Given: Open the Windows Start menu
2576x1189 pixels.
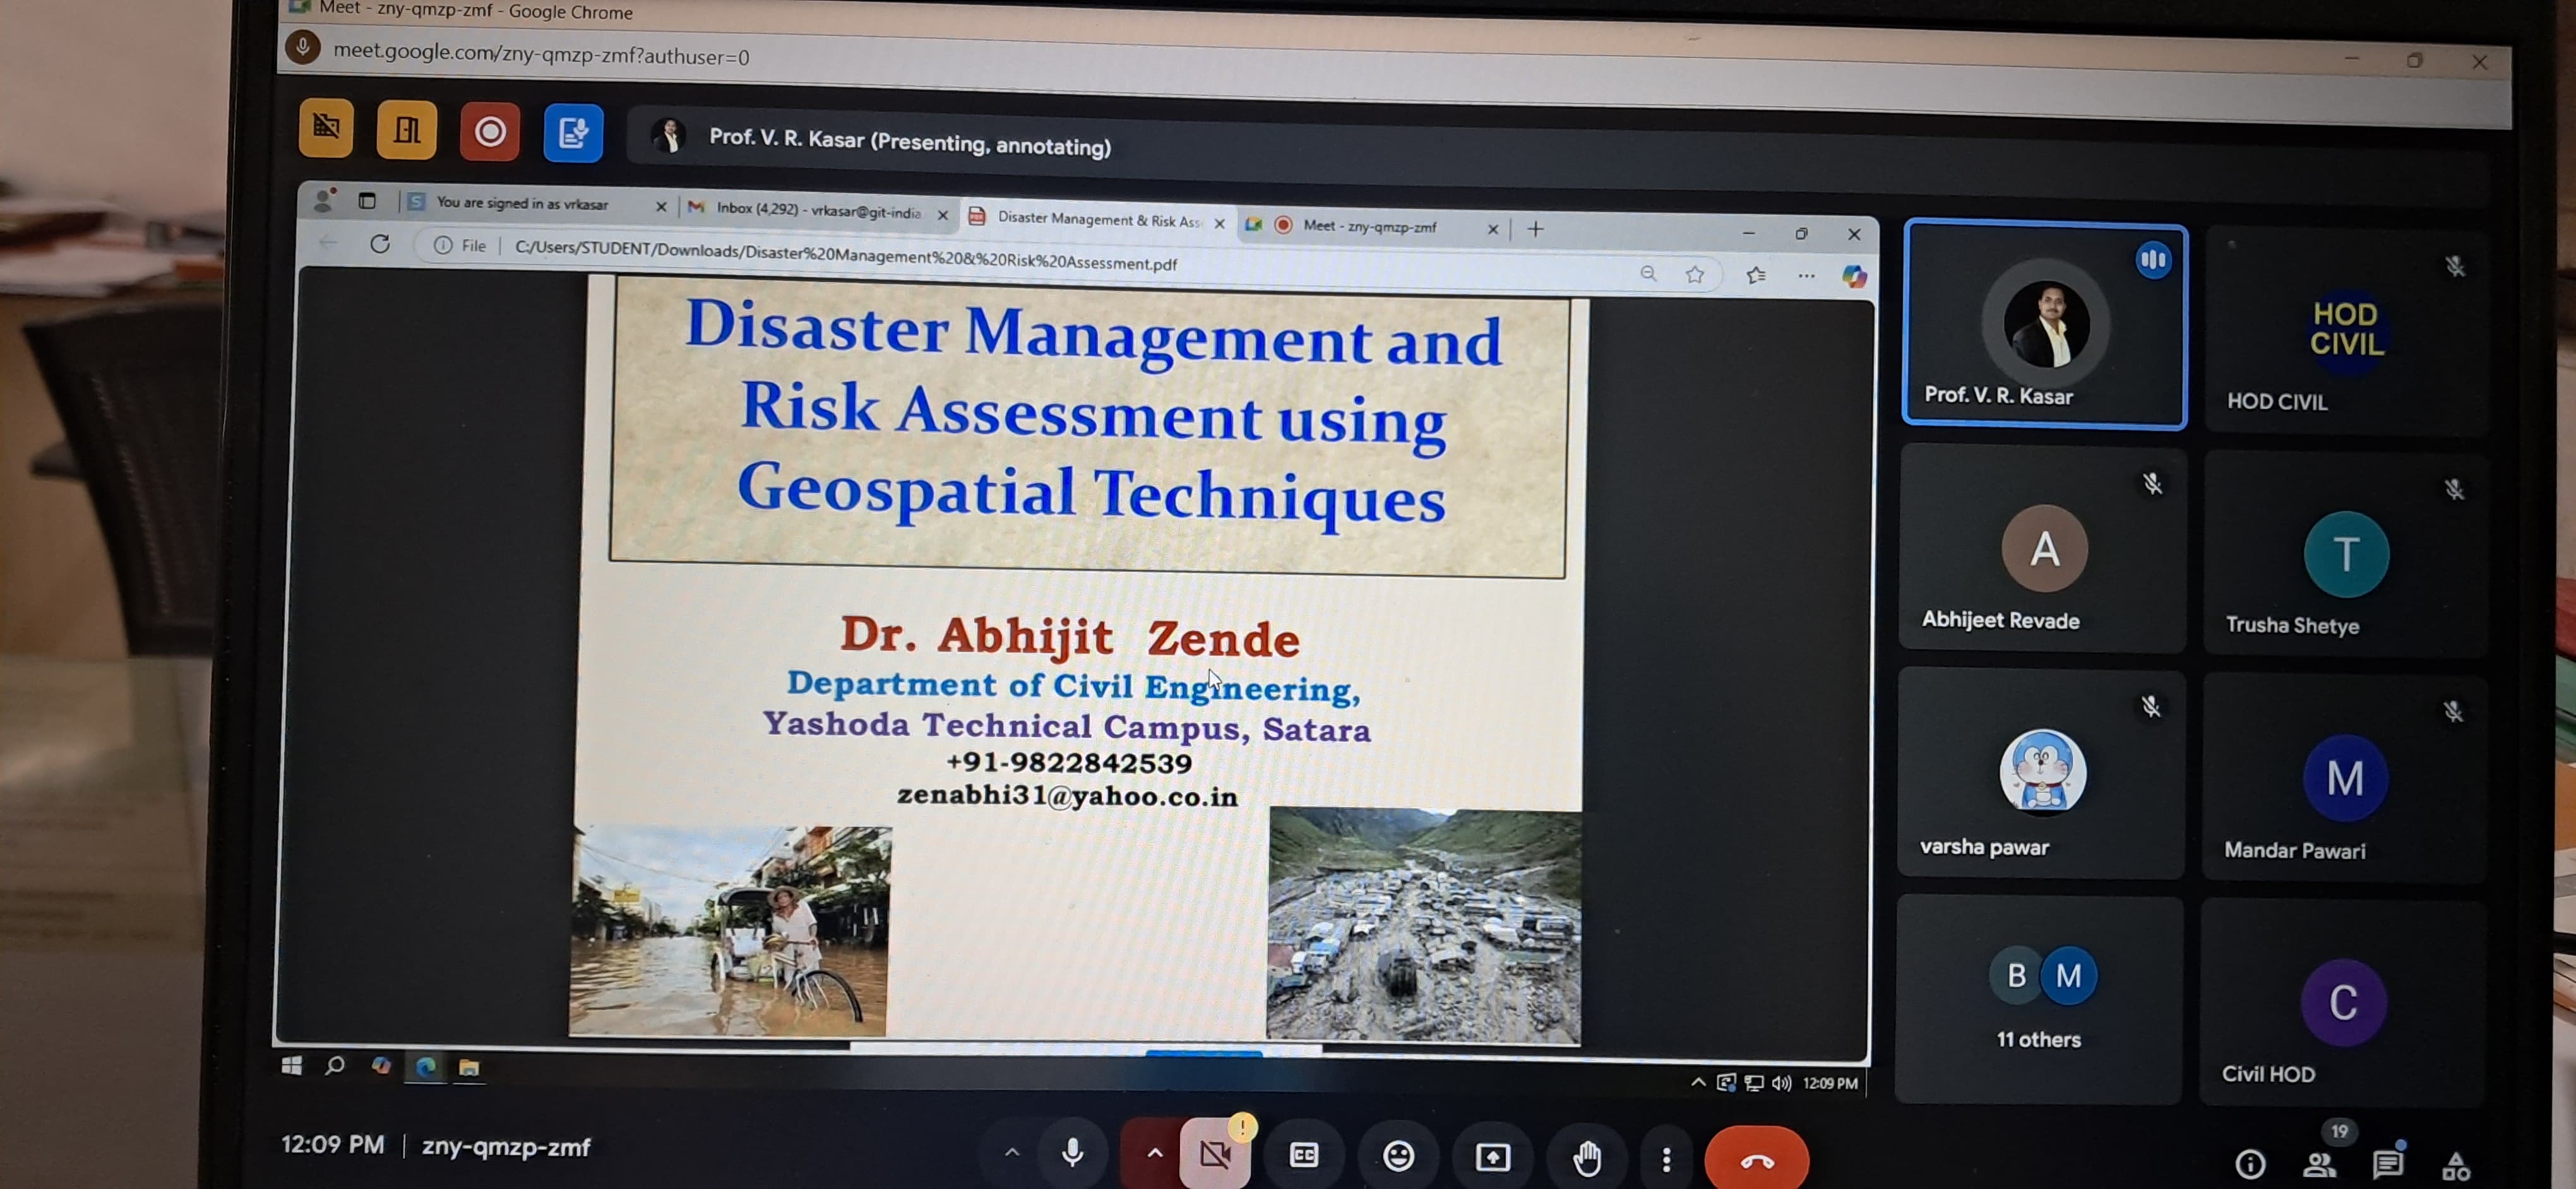Looking at the screenshot, I should click(x=291, y=1065).
